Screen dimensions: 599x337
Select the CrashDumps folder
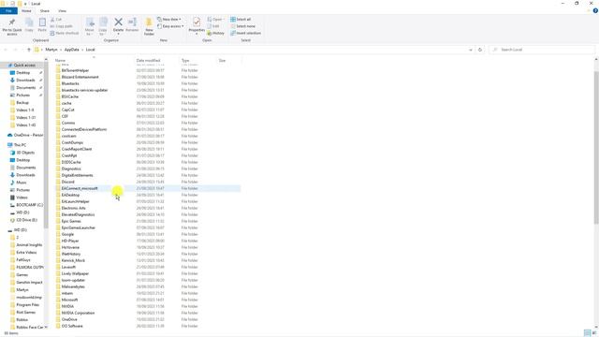(72, 142)
